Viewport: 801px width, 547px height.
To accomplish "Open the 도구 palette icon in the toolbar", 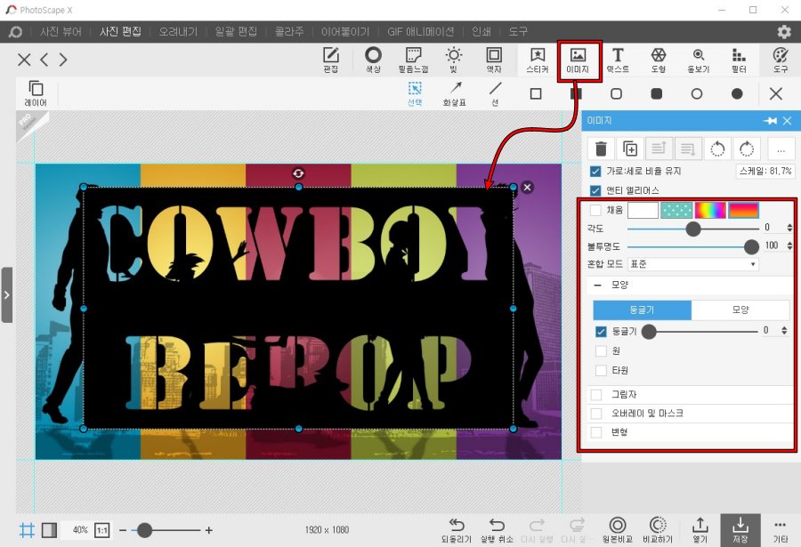I will pos(780,60).
